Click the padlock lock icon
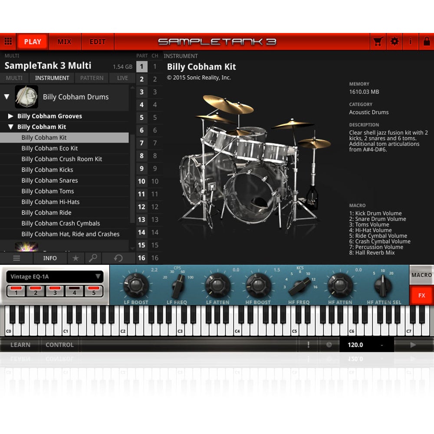 point(427,42)
